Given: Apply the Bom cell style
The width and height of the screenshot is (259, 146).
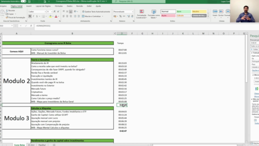Looking at the screenshot, I should [x=183, y=11].
